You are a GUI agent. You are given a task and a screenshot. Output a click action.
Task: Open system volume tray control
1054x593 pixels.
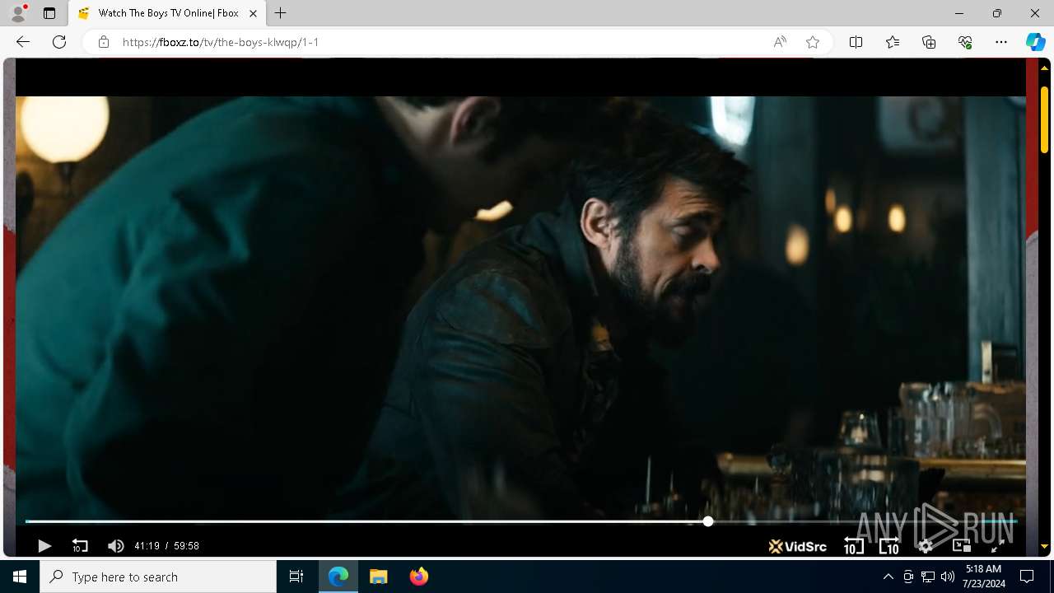click(x=948, y=577)
